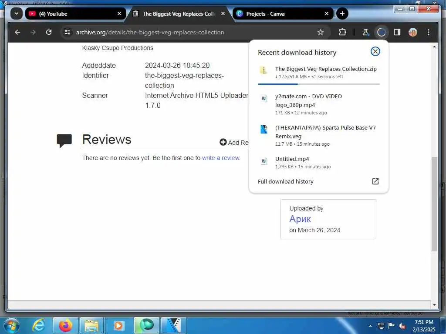Screen dimensions: 446x334
Task: Click the browser forward arrow
Action: (x=33, y=32)
